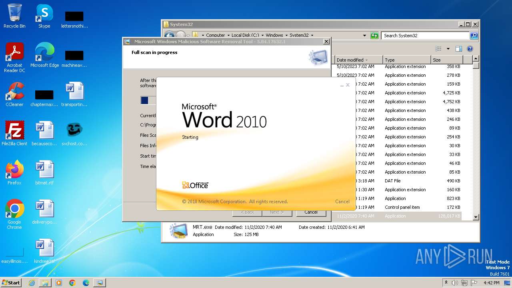Screen dimensions: 512x288
Task: Select the svchost.co... desktop file
Action: pyautogui.click(x=74, y=134)
